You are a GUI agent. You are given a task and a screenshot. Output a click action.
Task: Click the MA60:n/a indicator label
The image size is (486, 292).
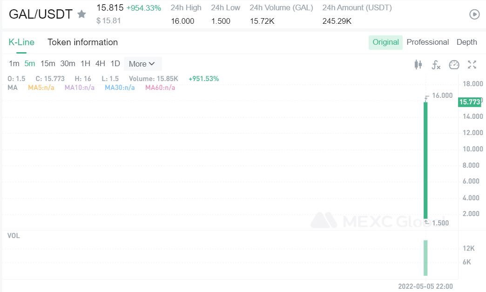pos(160,88)
